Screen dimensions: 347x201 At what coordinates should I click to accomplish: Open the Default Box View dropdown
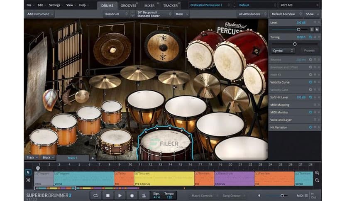286,14
